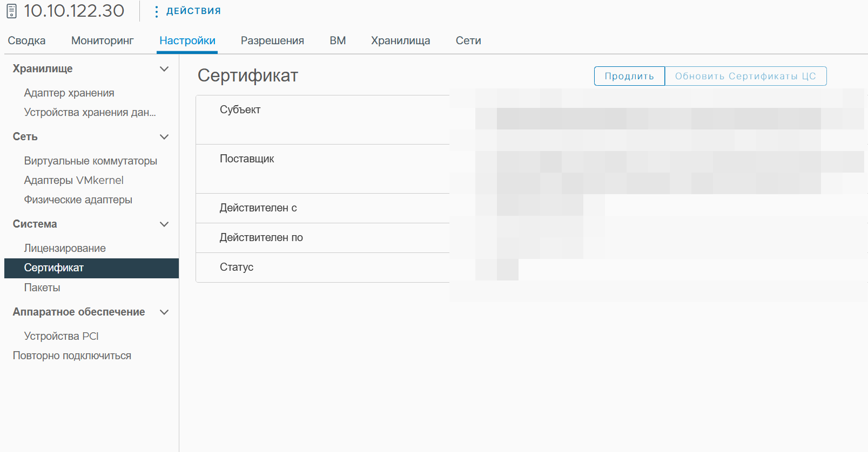Open the ДЕЙСТВИЯ three-dot actions menu

187,11
